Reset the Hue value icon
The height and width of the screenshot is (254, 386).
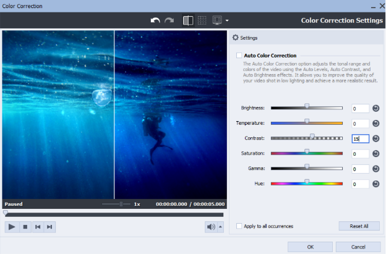pyautogui.click(x=375, y=184)
